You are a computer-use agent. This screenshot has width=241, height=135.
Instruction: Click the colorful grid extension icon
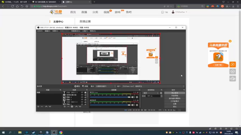click(x=208, y=6)
